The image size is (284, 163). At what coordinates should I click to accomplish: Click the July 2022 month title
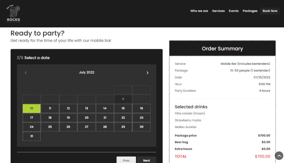(86, 73)
